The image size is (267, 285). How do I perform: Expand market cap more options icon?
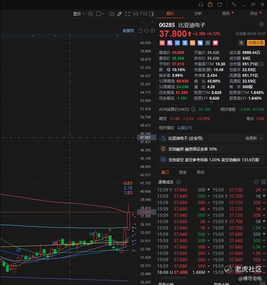click(261, 64)
